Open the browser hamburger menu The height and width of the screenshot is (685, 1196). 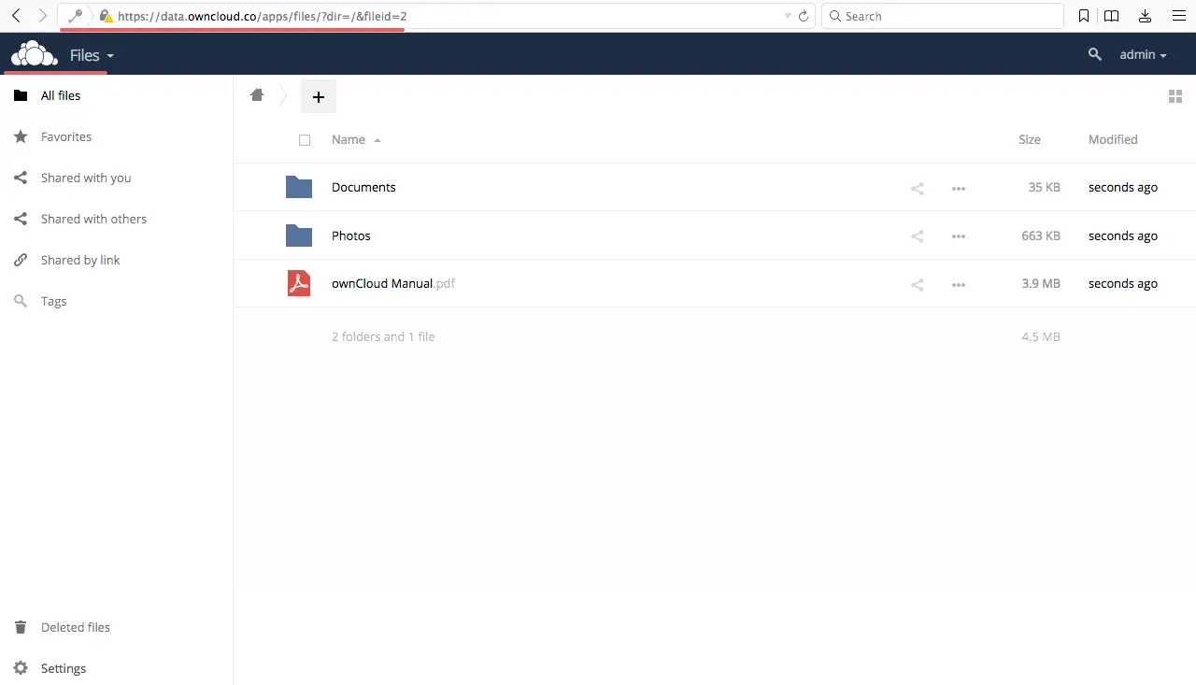point(1178,16)
